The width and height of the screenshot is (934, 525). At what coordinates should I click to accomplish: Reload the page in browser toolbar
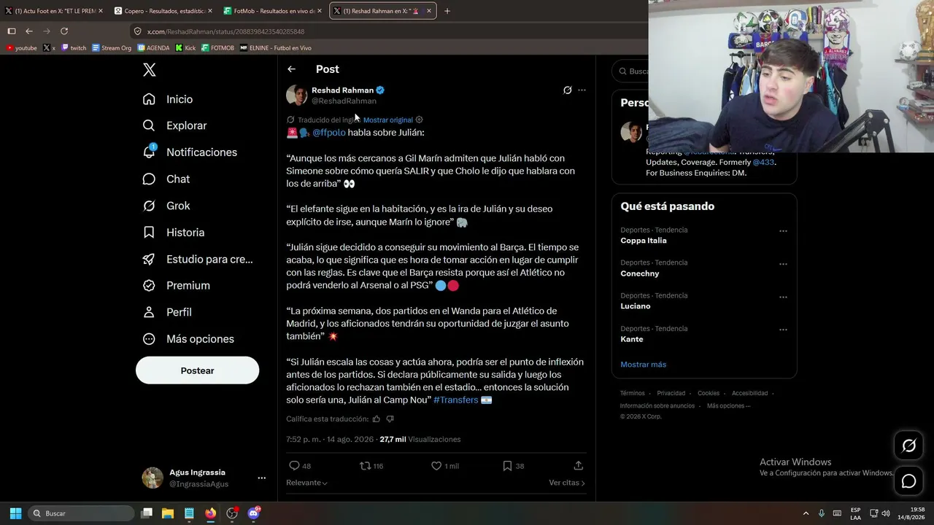click(x=64, y=31)
